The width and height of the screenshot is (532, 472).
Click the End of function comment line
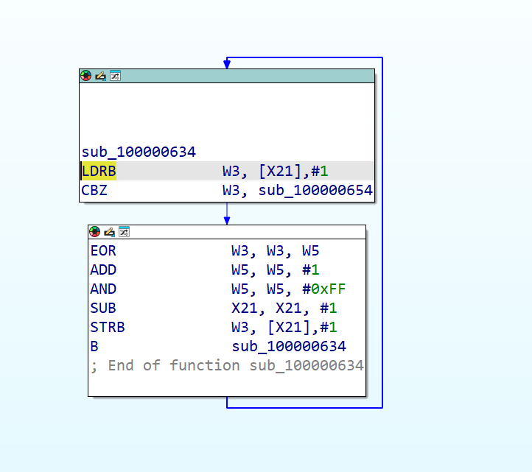click(227, 366)
